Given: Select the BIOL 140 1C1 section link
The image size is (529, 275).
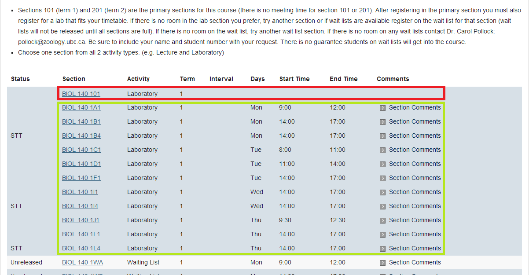Looking at the screenshot, I should 81,150.
